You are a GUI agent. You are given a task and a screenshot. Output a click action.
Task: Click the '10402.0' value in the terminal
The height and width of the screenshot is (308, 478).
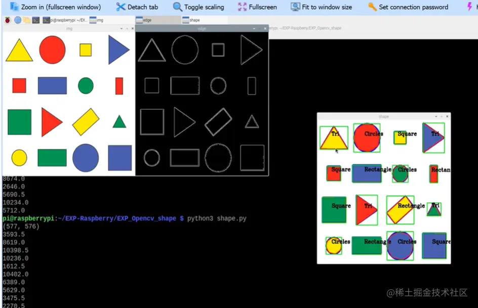click(16, 274)
